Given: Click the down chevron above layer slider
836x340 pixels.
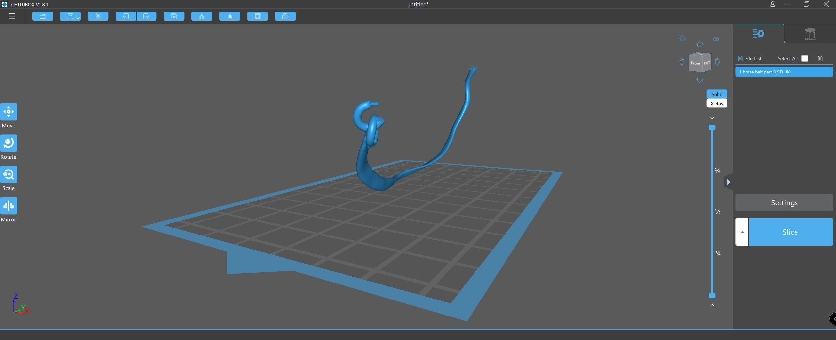Looking at the screenshot, I should (712, 118).
